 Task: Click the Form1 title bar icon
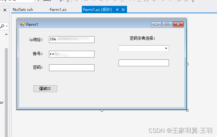coord(22,24)
